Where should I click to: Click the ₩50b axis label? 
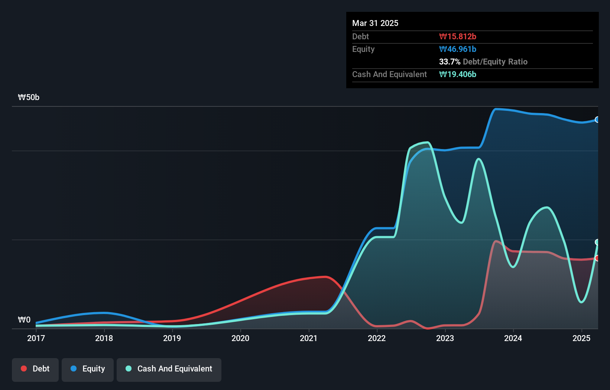coord(28,97)
